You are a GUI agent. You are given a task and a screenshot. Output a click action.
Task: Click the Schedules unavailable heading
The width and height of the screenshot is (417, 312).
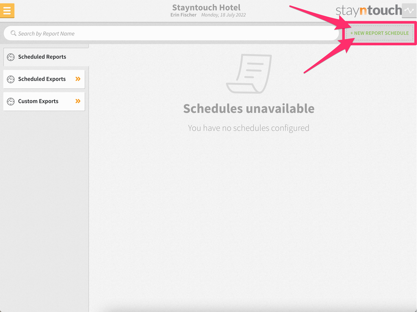click(x=249, y=108)
